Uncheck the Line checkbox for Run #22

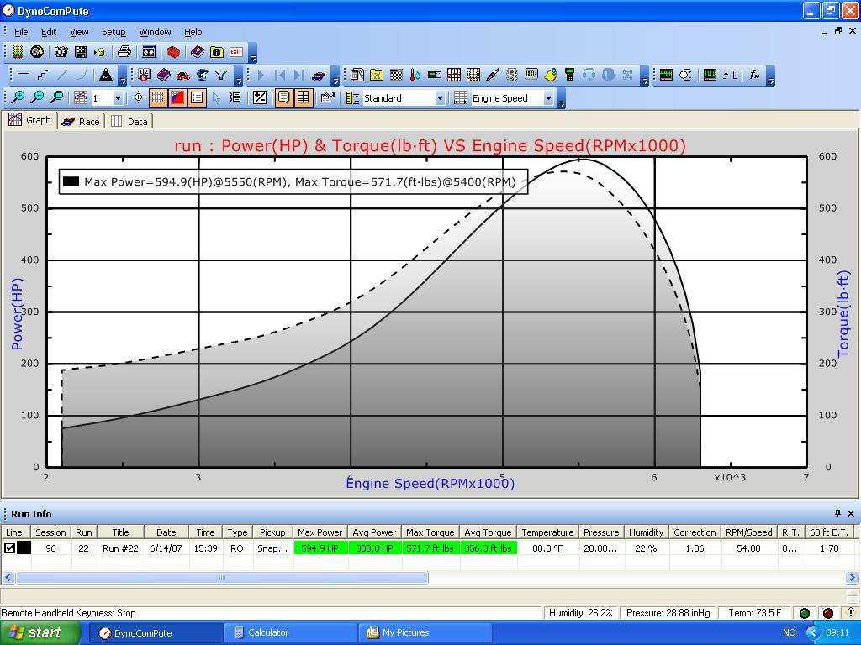tap(10, 548)
